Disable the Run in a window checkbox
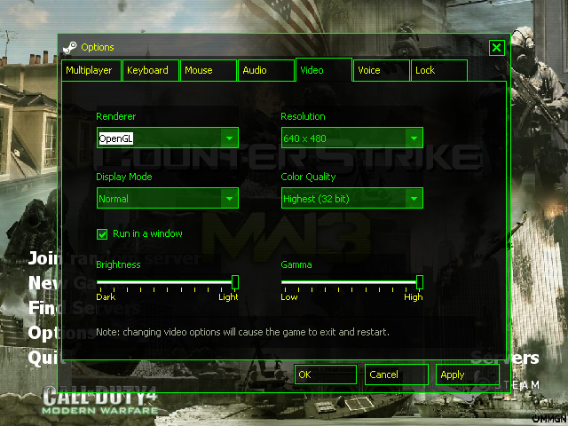The image size is (568, 426). click(102, 233)
